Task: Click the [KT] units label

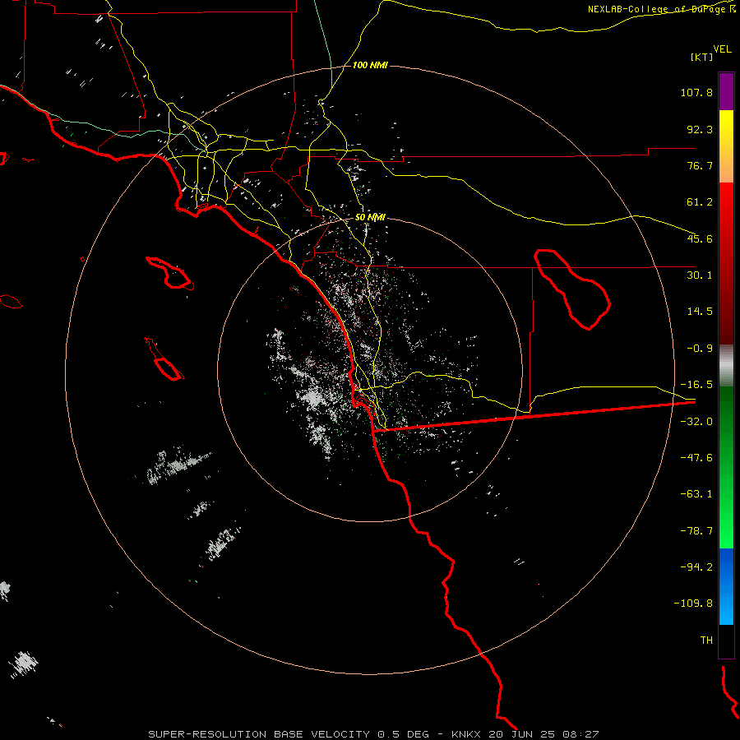Action: [702, 57]
